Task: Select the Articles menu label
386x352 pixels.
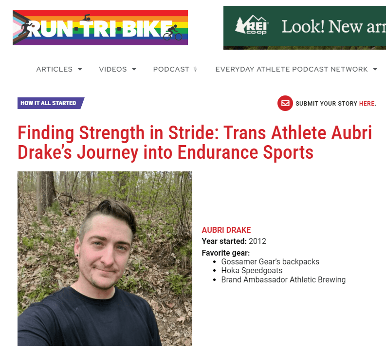Action: point(54,69)
